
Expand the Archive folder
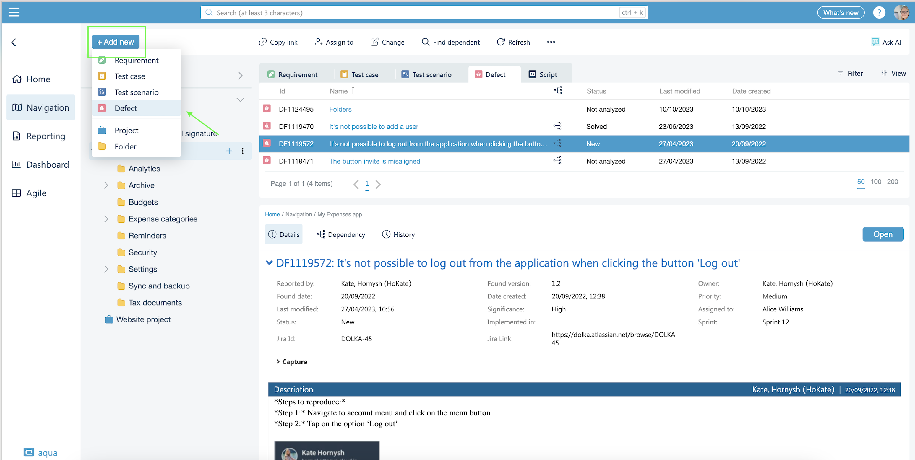click(x=106, y=185)
